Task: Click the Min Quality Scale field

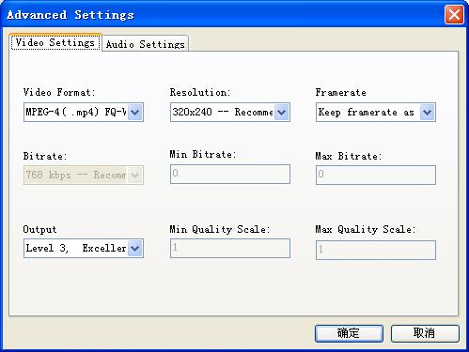Action: 230,249
